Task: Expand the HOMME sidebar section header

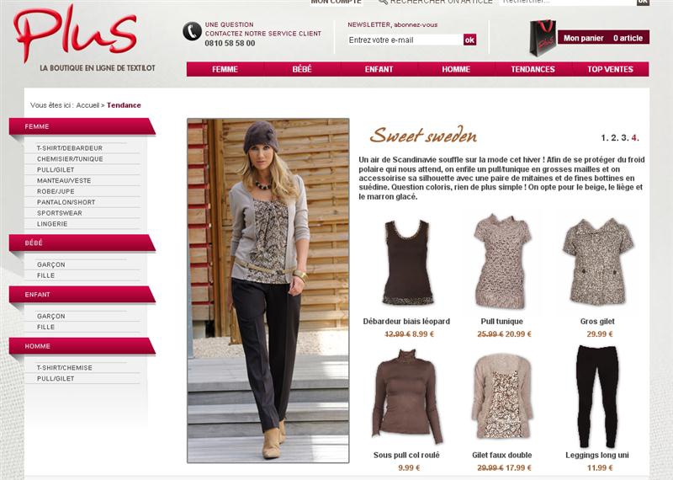Action: click(x=82, y=346)
